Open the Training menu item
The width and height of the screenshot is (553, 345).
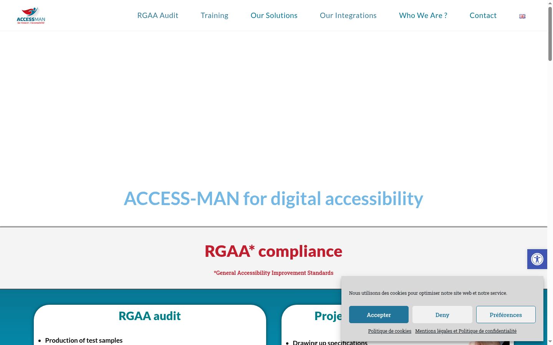[x=214, y=15]
